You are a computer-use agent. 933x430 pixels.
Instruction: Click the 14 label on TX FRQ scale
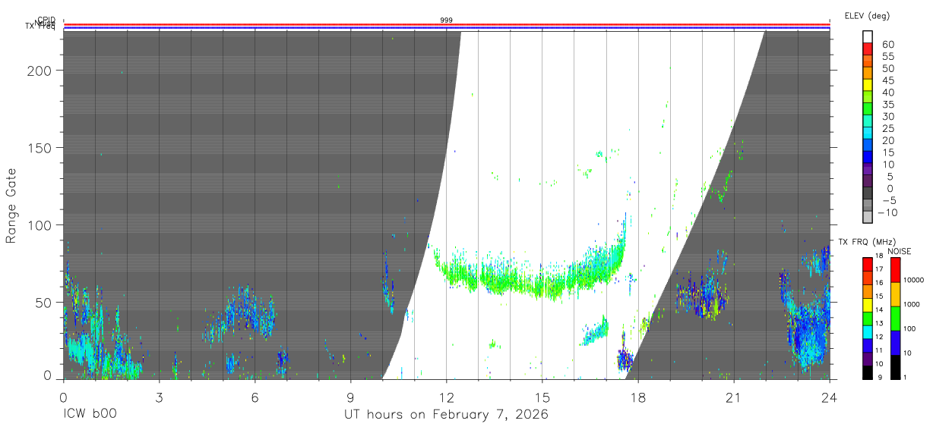tap(879, 309)
